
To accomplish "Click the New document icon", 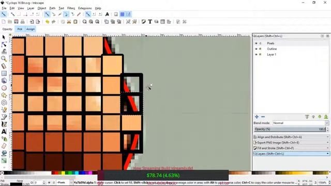I will click(4, 22).
